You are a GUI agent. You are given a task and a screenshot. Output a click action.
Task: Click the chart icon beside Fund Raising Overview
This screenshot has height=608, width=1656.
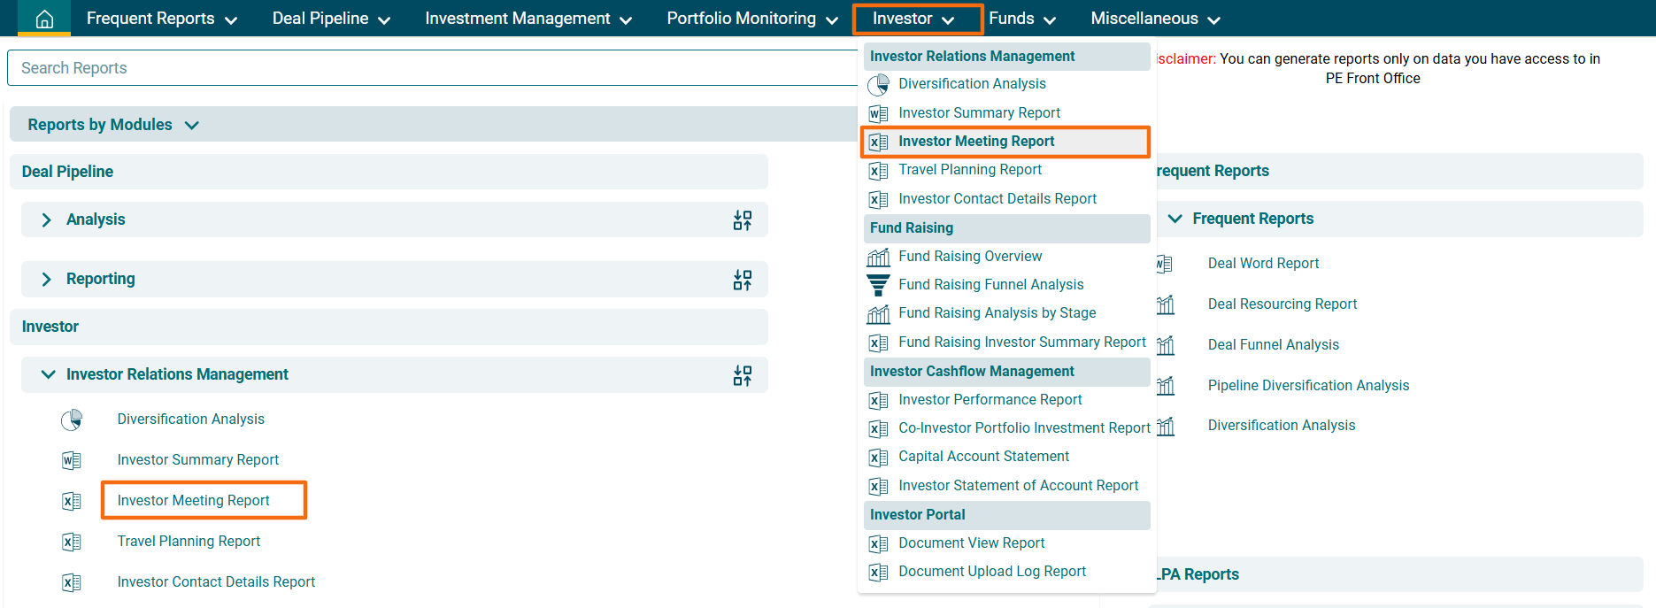coord(878,257)
